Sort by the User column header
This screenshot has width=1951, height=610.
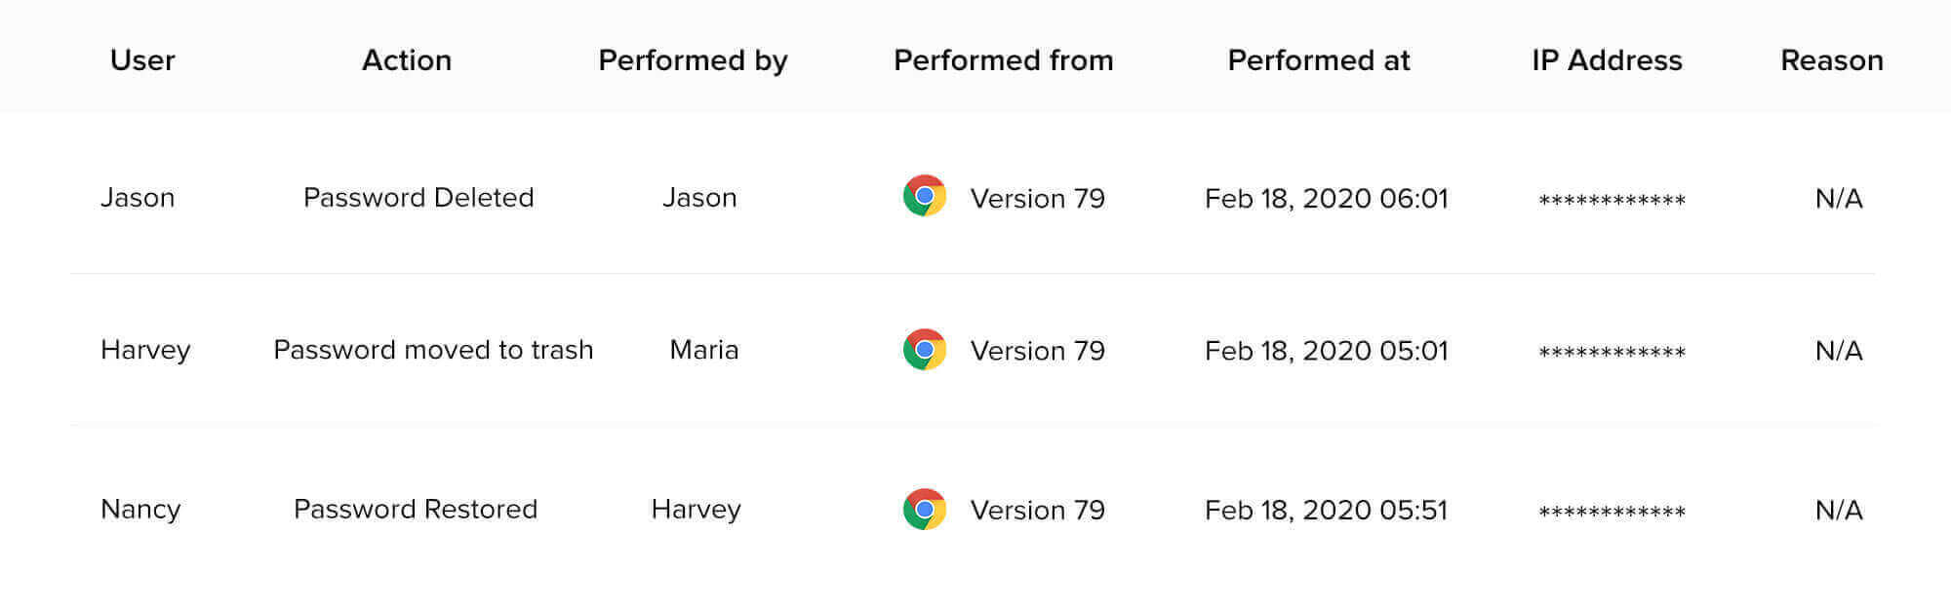click(142, 60)
